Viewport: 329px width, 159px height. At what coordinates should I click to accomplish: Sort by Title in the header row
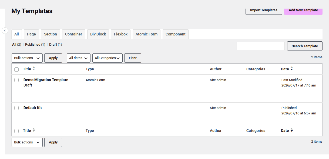pyautogui.click(x=29, y=69)
